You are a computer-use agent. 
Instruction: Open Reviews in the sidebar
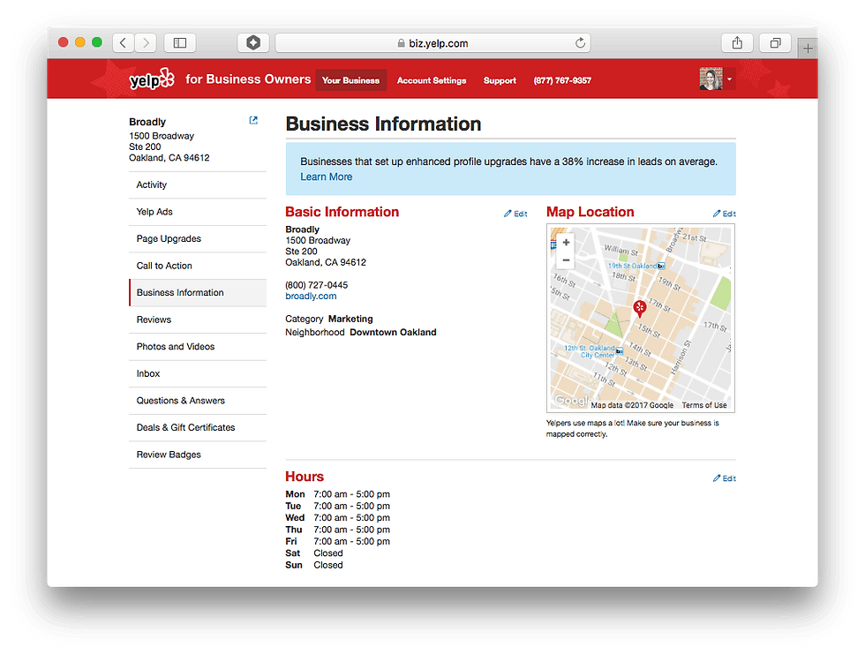point(198,319)
